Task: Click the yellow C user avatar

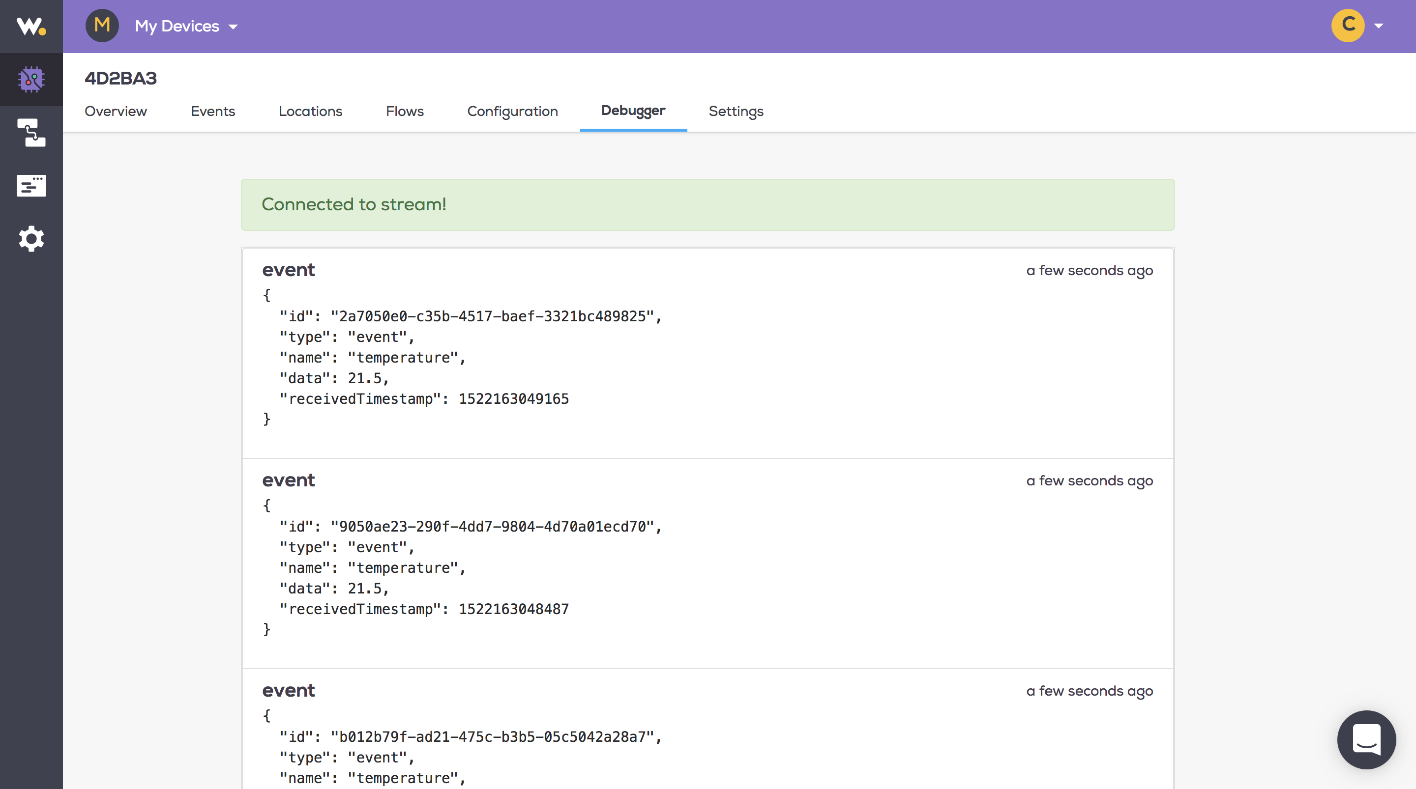Action: (1347, 25)
